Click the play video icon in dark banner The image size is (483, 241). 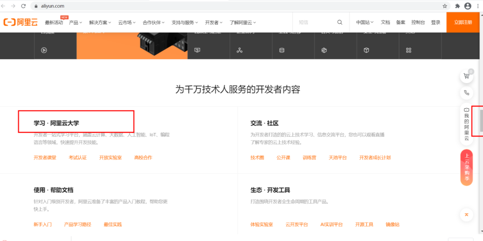[x=44, y=50]
